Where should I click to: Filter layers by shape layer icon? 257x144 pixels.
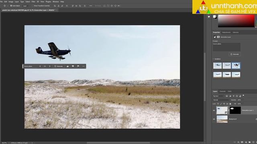click(x=237, y=96)
